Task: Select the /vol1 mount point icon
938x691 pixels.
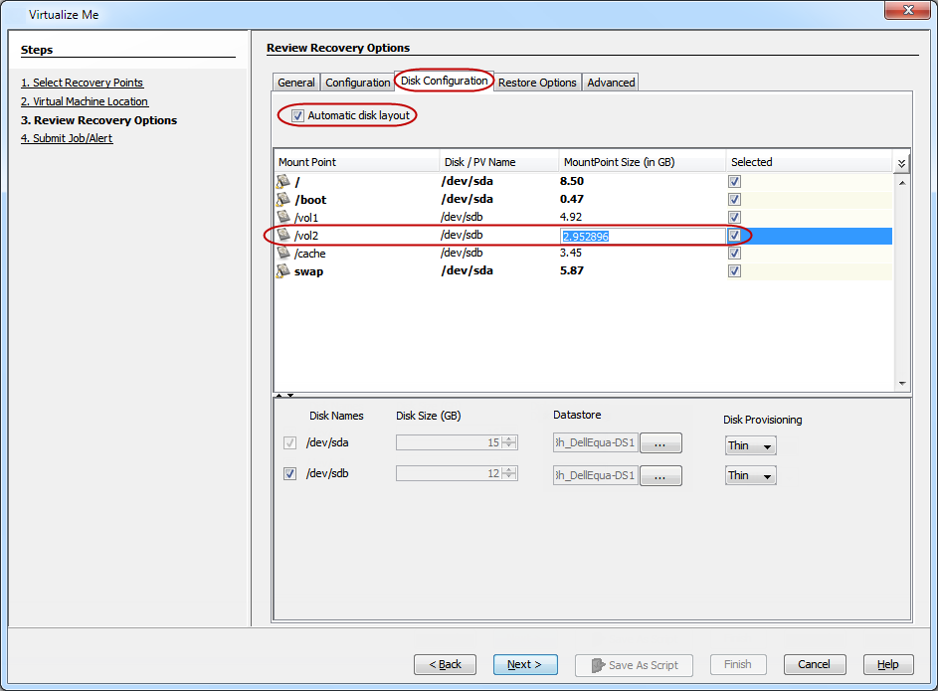Action: pos(283,218)
